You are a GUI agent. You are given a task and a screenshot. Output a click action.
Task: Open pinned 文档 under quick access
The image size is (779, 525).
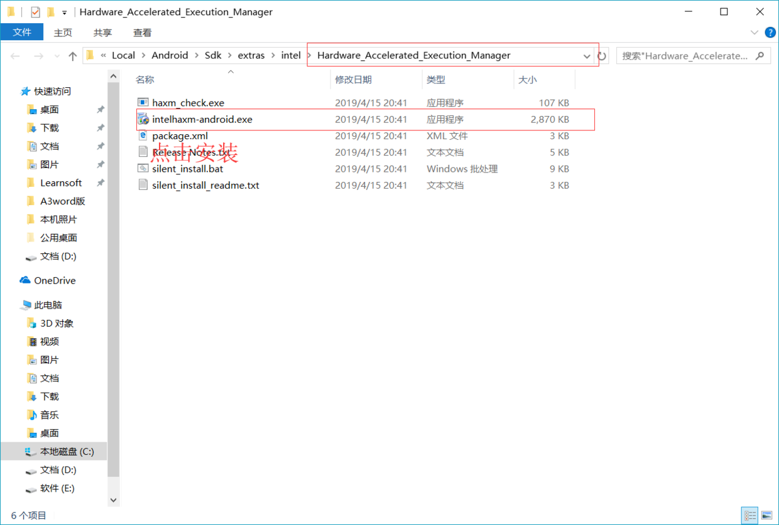coord(50,146)
